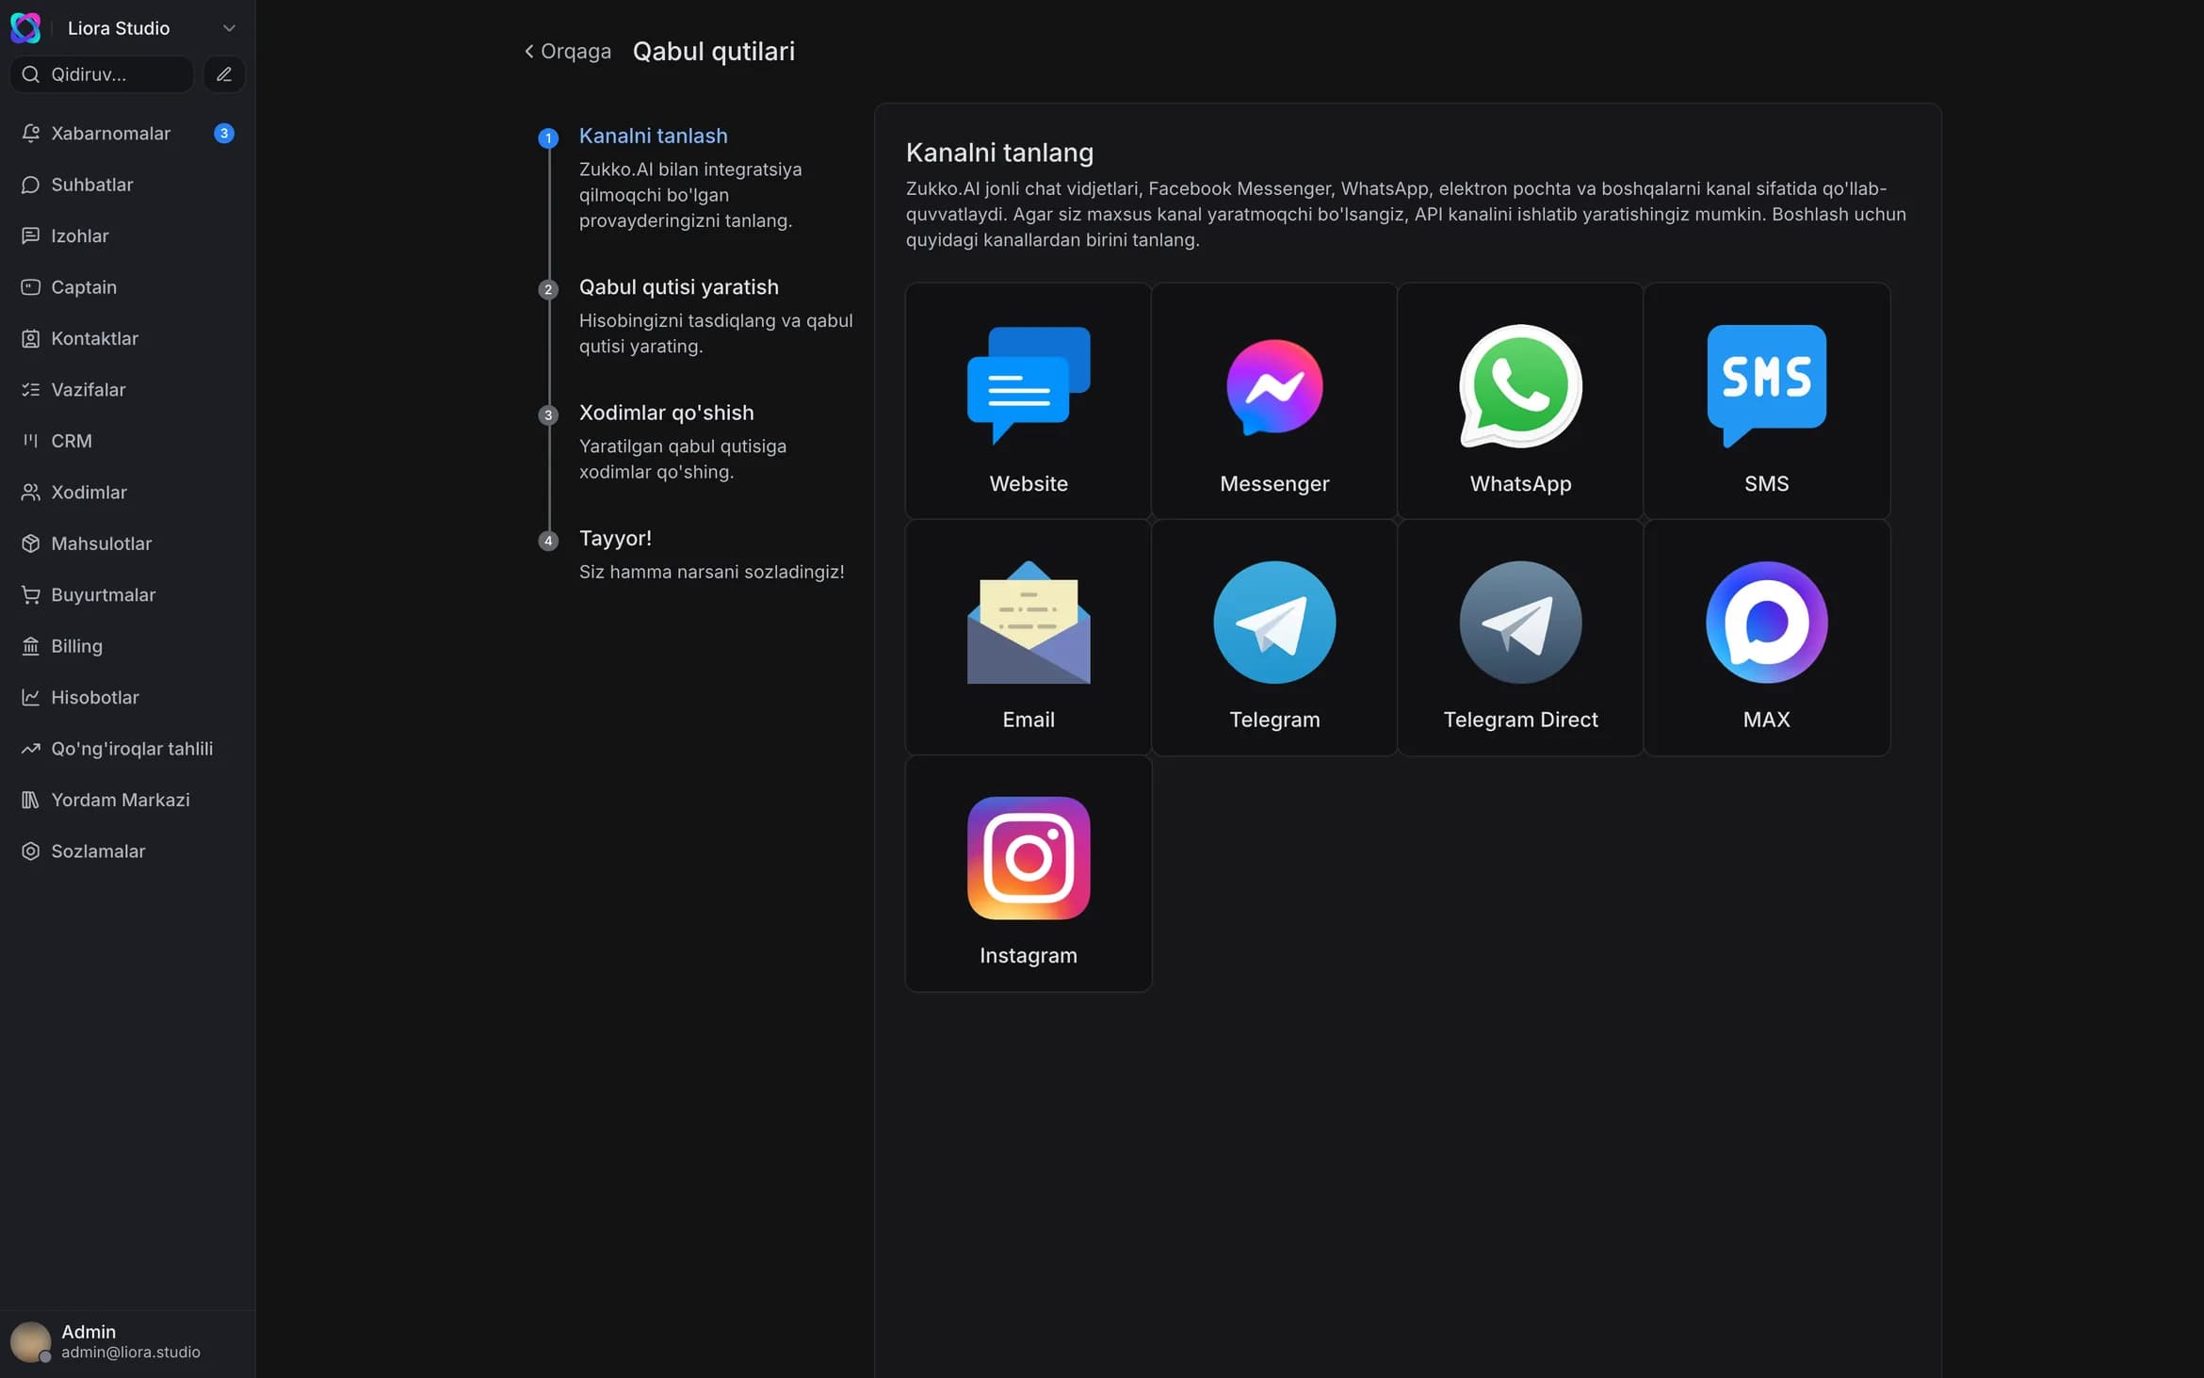The height and width of the screenshot is (1378, 2204).
Task: Click the Hisobotlar chart icon
Action: point(30,697)
